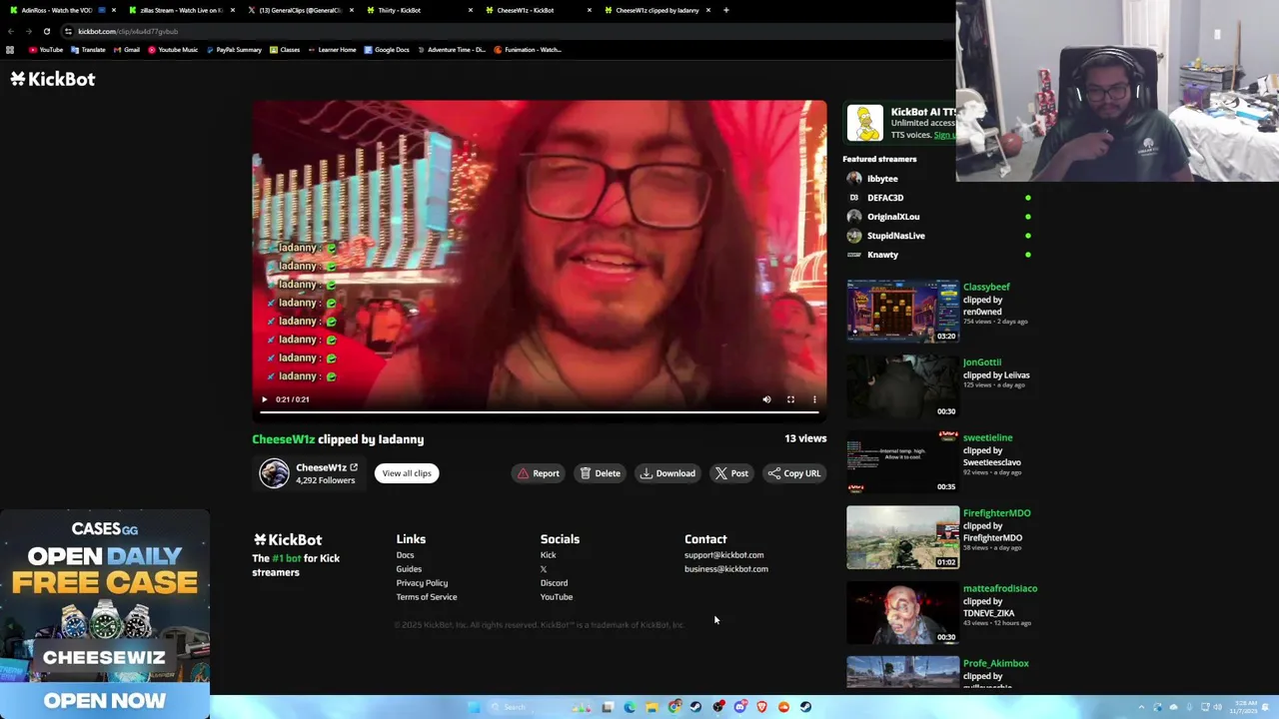Open PayPal Summary bookmark
Viewport: 1279px width, 719px height.
(x=233, y=50)
